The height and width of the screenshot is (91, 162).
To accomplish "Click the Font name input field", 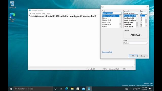I will click(112, 13).
